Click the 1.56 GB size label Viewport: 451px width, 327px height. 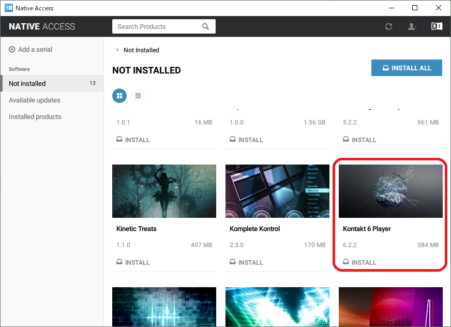pyautogui.click(x=314, y=122)
